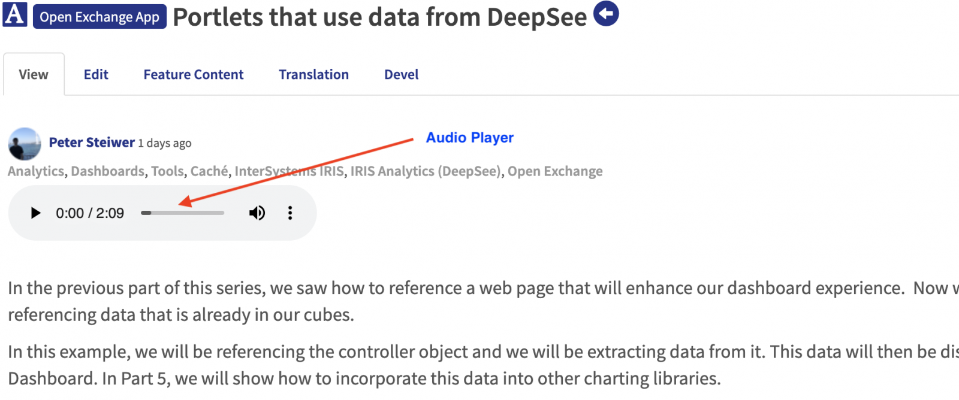The width and height of the screenshot is (959, 400).
Task: Open the Dashboards tag
Action: tap(108, 171)
